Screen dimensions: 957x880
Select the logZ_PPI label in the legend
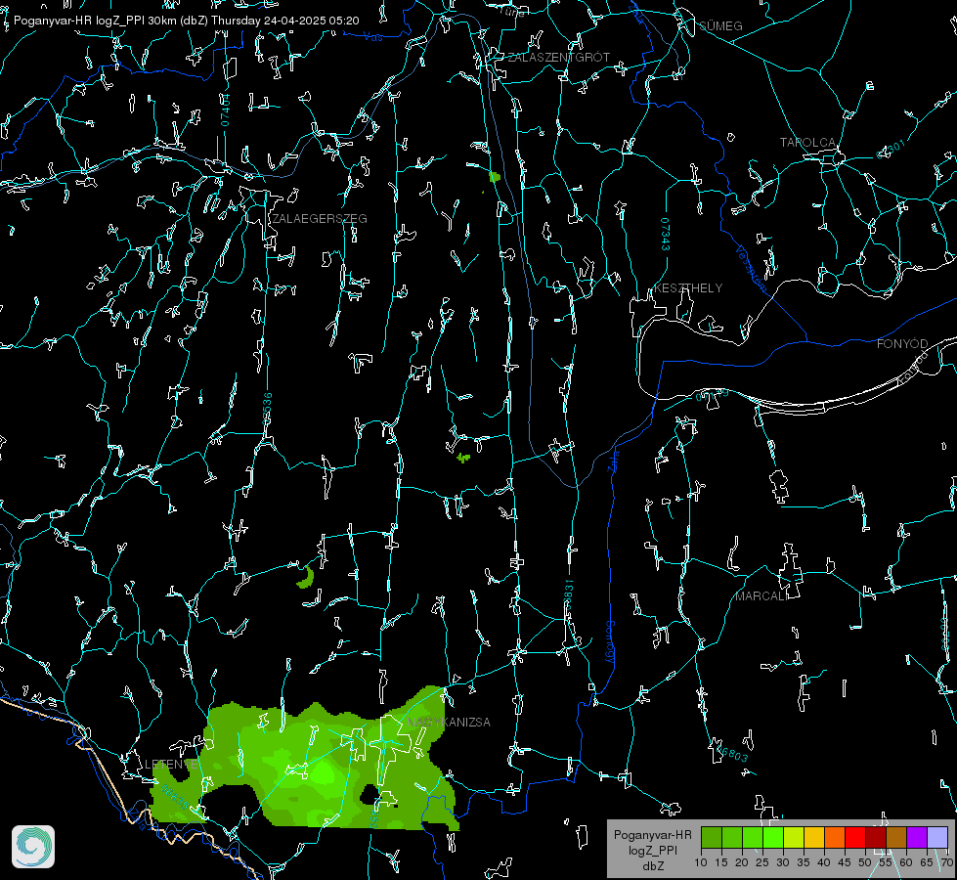click(x=652, y=850)
